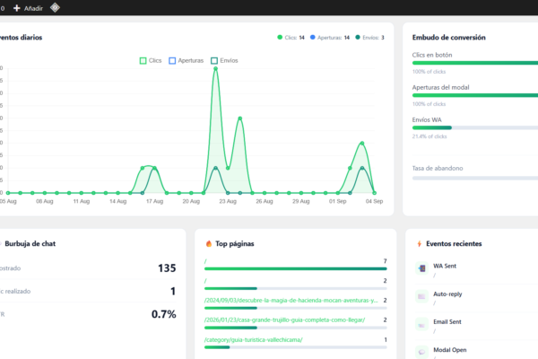
Task: Click the Email Sent event row text
Action: click(x=447, y=322)
